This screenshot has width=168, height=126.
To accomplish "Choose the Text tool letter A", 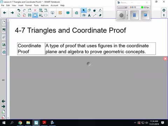I will [x=89, y=15].
